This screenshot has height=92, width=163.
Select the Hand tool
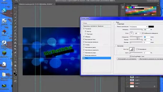[15, 65]
